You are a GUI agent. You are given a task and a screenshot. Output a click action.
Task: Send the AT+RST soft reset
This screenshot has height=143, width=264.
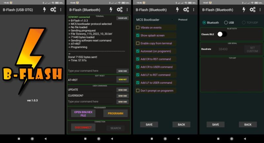click(x=122, y=80)
